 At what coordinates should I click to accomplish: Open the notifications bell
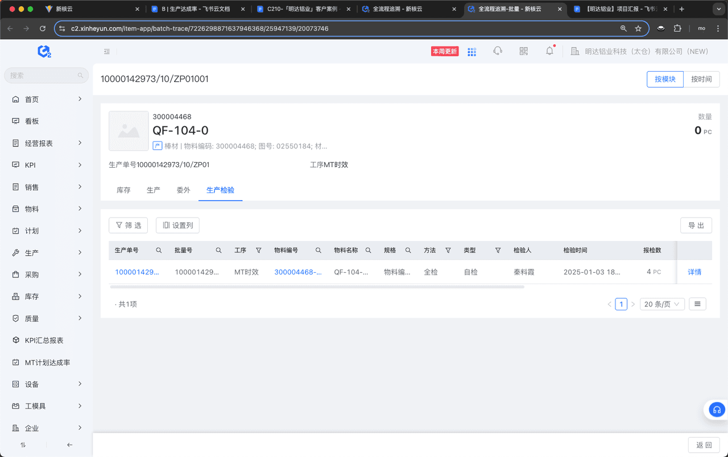point(549,51)
